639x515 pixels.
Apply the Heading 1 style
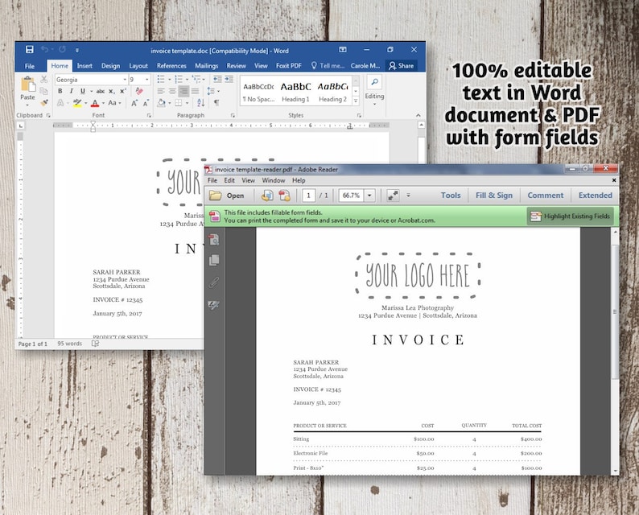[295, 93]
